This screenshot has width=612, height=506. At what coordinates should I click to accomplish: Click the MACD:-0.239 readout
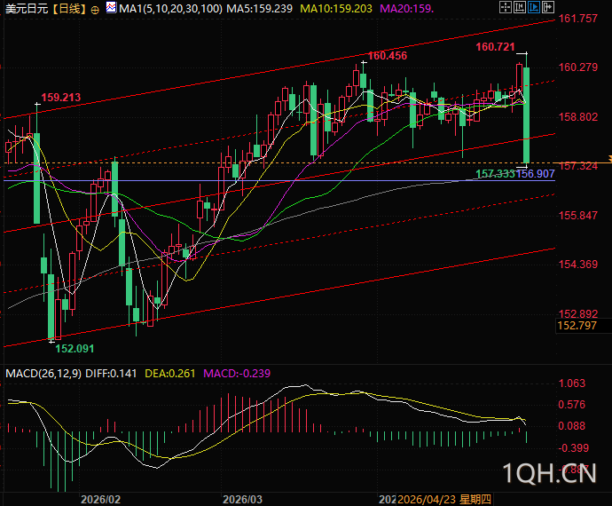237,374
